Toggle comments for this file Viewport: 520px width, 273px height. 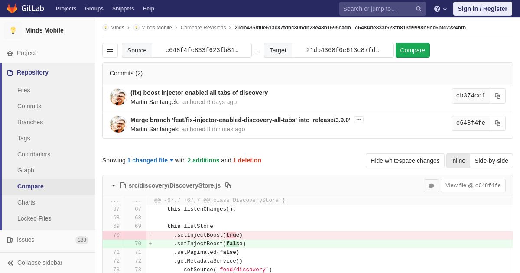coord(431,186)
